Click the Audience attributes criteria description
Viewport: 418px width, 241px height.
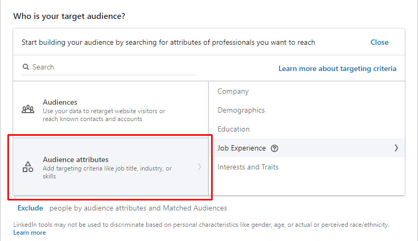click(x=107, y=172)
